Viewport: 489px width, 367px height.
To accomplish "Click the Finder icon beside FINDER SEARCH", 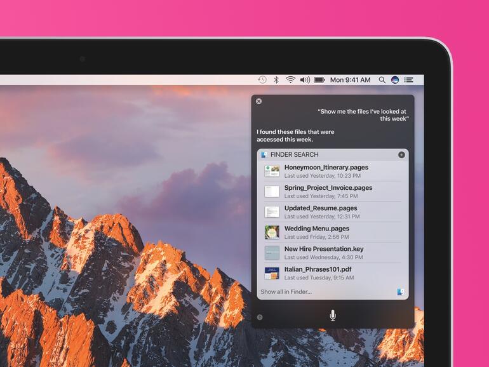I will click(x=264, y=155).
